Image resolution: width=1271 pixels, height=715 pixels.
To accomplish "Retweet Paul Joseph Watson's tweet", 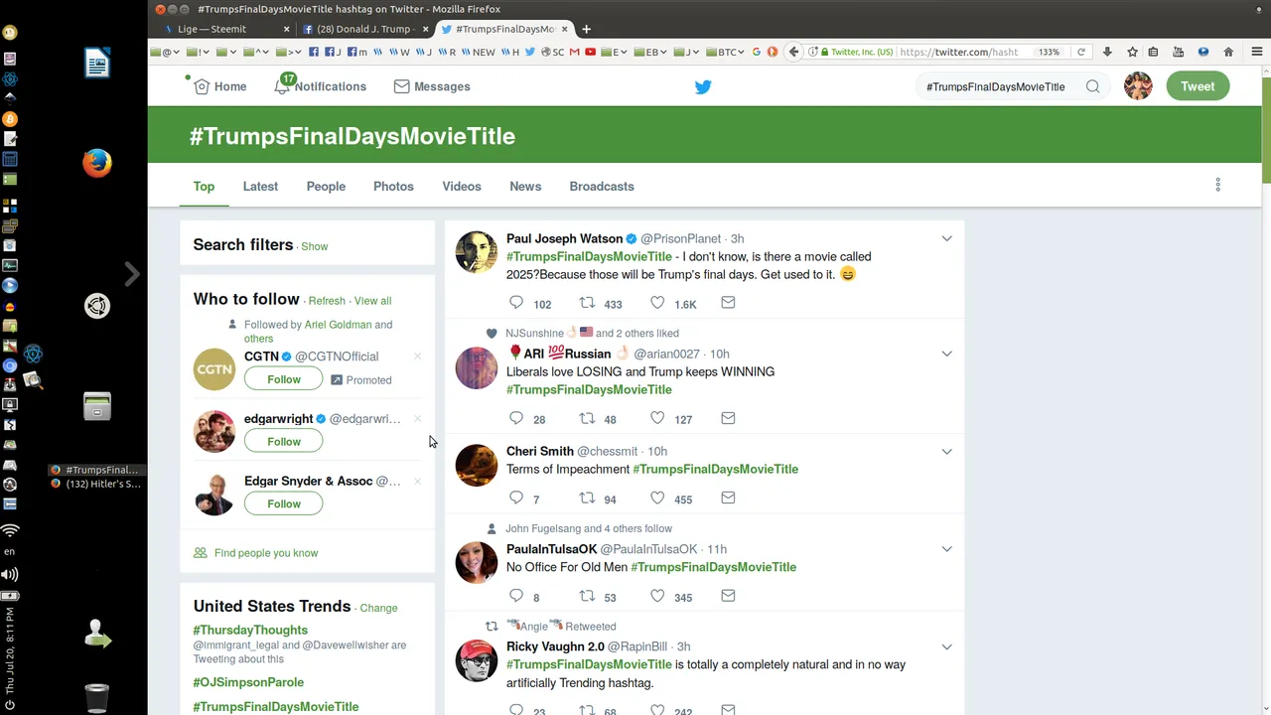I will click(x=587, y=303).
